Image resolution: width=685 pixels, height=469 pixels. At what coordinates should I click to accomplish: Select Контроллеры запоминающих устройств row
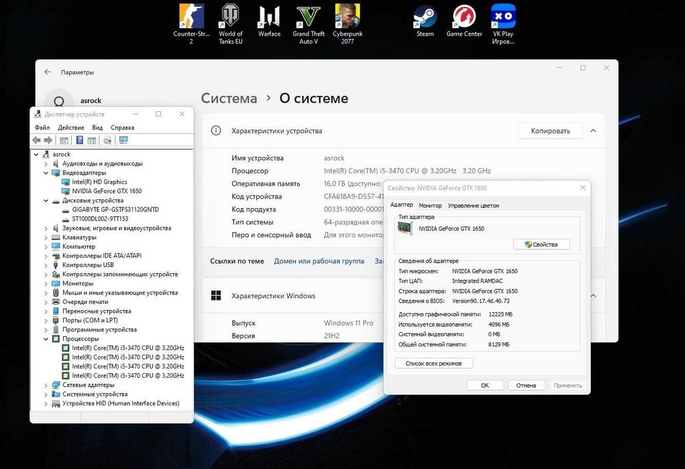coord(120,275)
